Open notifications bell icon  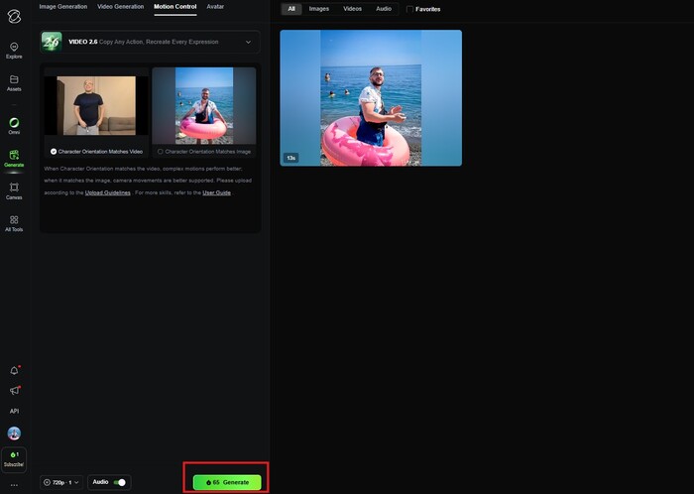point(14,371)
